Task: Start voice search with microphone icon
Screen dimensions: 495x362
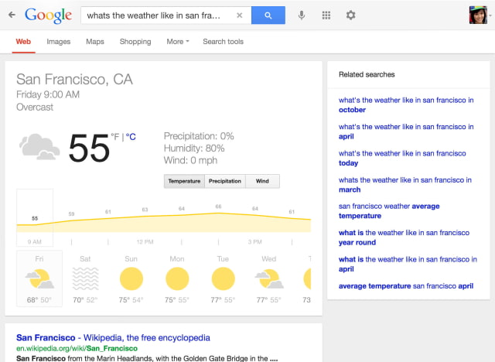Action: pyautogui.click(x=302, y=15)
